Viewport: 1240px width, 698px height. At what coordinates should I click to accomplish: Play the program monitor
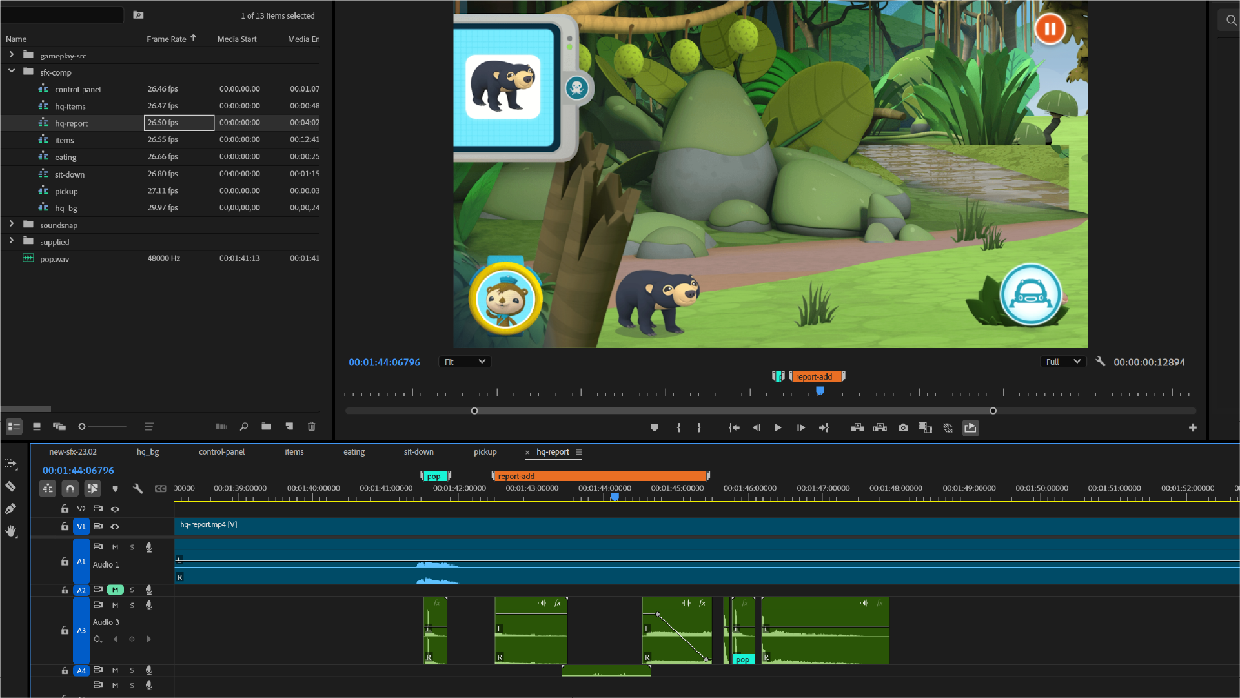(778, 428)
